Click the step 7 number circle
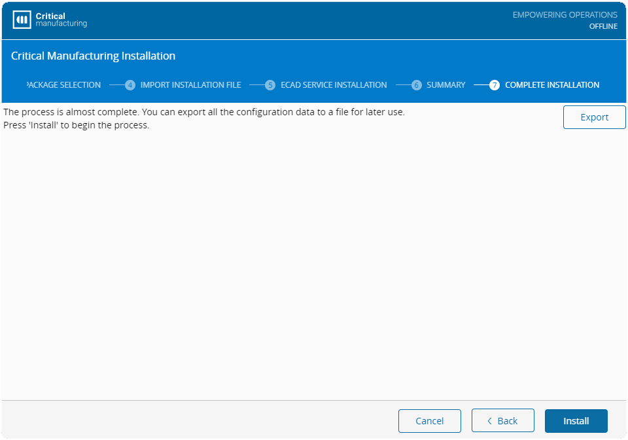This screenshot has height=440, width=628. point(495,85)
